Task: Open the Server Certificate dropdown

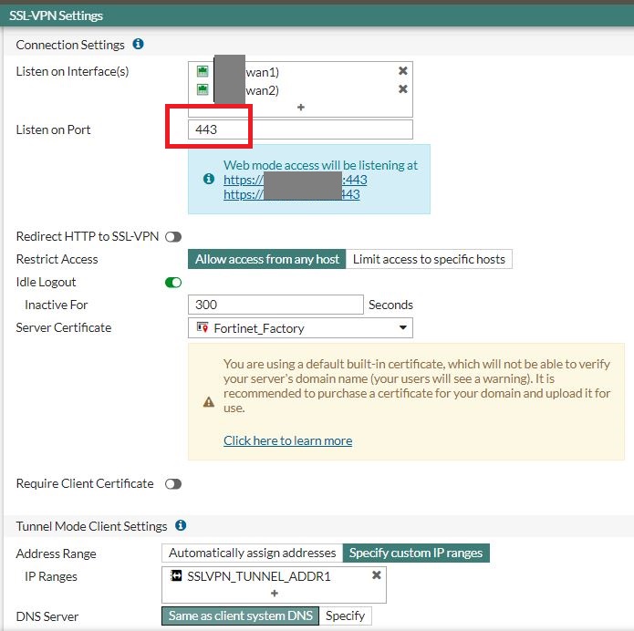Action: tap(300, 328)
